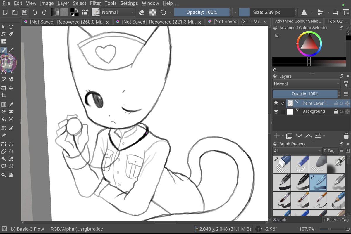Open the Layers docker hamburger options menu
Viewport: 351px width, 234px height.
(x=346, y=94)
